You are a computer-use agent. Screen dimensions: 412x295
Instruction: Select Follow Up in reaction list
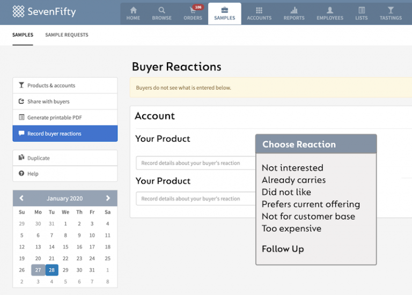pos(283,249)
